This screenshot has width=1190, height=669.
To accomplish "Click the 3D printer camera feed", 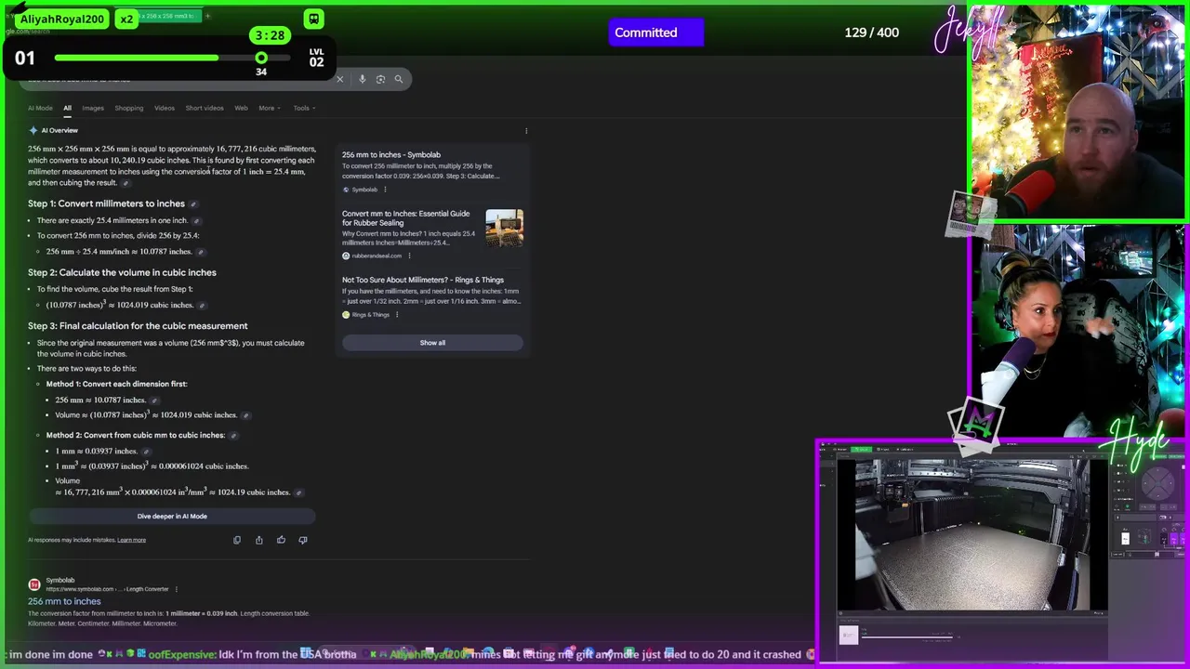I will coord(972,534).
